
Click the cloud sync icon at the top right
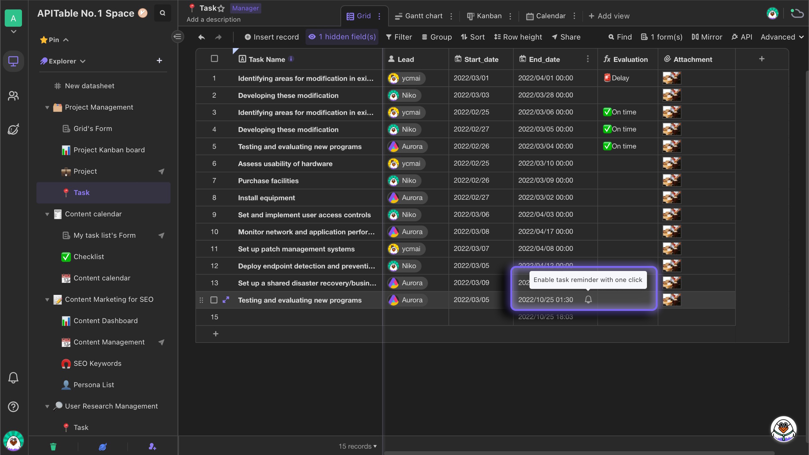tap(797, 14)
